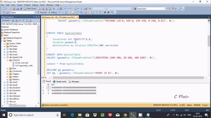
Task: Expand the dbo.Emp table node
Action: coord(5,52)
